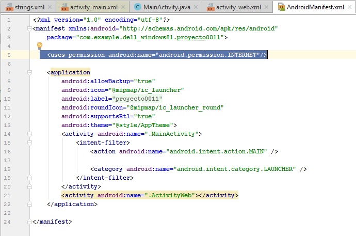The width and height of the screenshot is (356, 236).
Task: Click the AndroidManifest.xml tab file icon
Action: [x=282, y=7]
